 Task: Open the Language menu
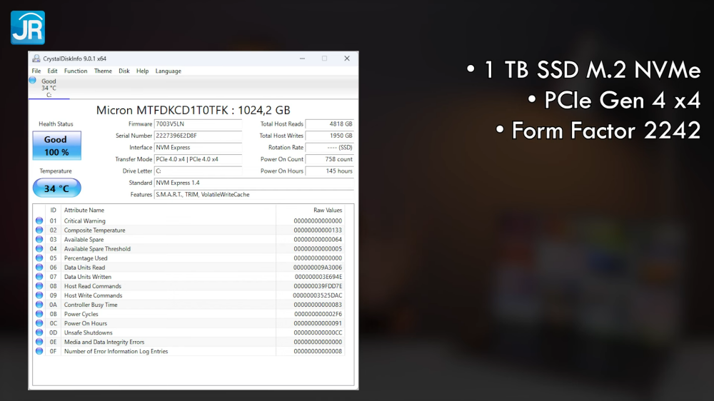168,71
